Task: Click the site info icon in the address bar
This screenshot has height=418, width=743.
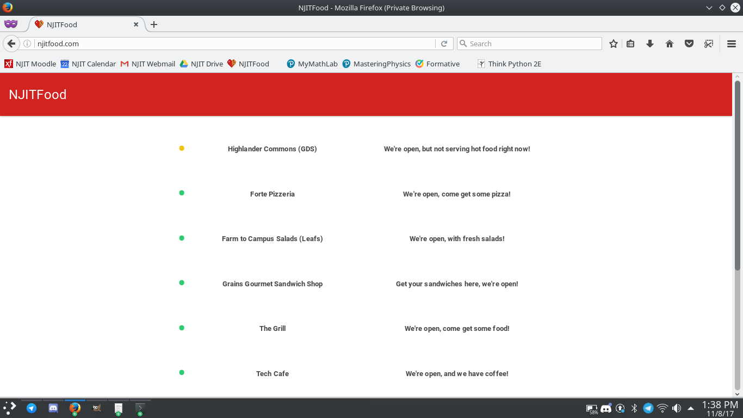Action: 27,44
